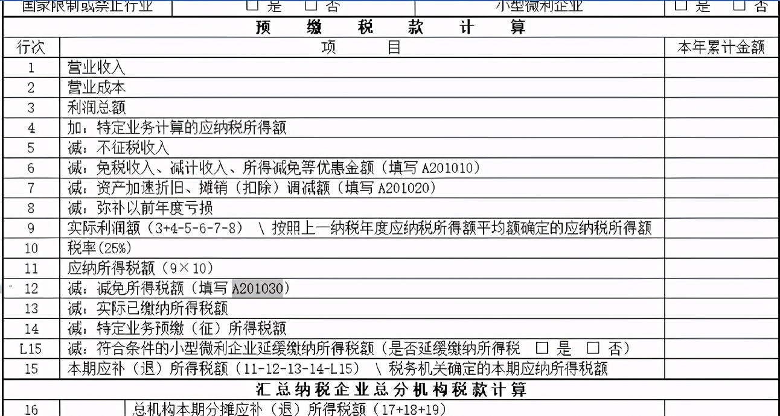The width and height of the screenshot is (780, 416).
Task: Click the 行次 column header
Action: pyautogui.click(x=30, y=48)
